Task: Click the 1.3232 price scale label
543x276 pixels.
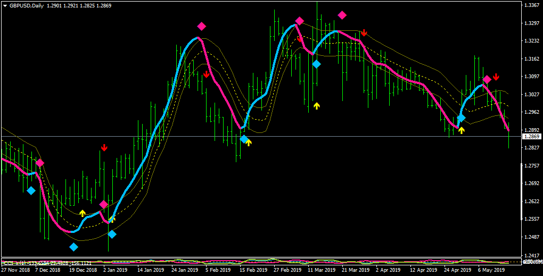Action: click(x=531, y=41)
